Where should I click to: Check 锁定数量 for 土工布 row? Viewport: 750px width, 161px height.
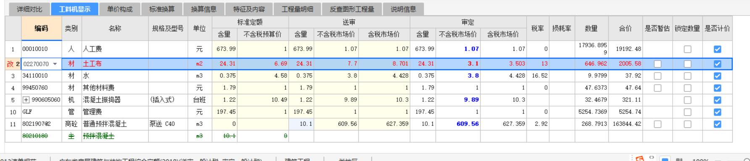click(687, 64)
